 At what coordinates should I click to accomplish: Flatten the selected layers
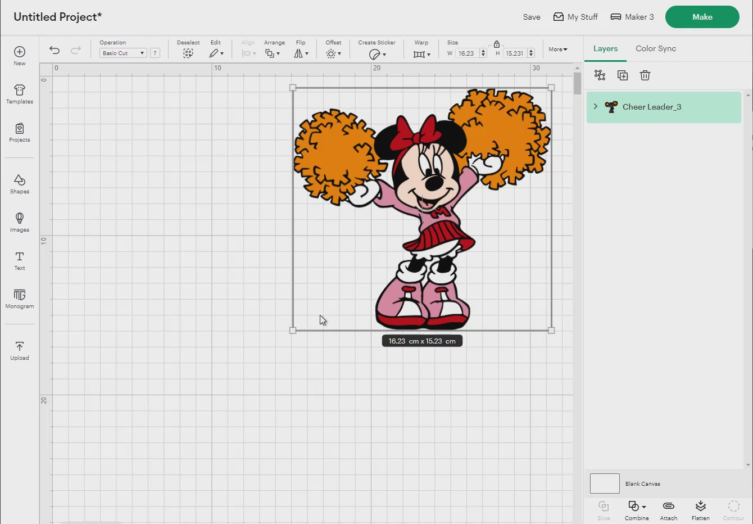pyautogui.click(x=701, y=511)
